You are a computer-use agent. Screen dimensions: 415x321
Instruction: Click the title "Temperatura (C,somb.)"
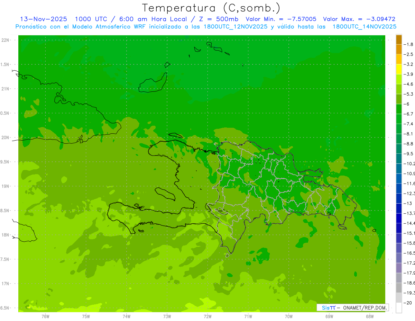pyautogui.click(x=211, y=8)
